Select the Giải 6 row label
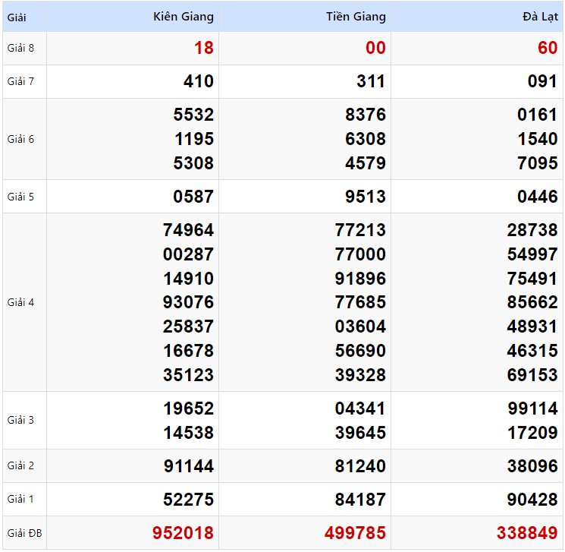The image size is (565, 552). pyautogui.click(x=20, y=139)
